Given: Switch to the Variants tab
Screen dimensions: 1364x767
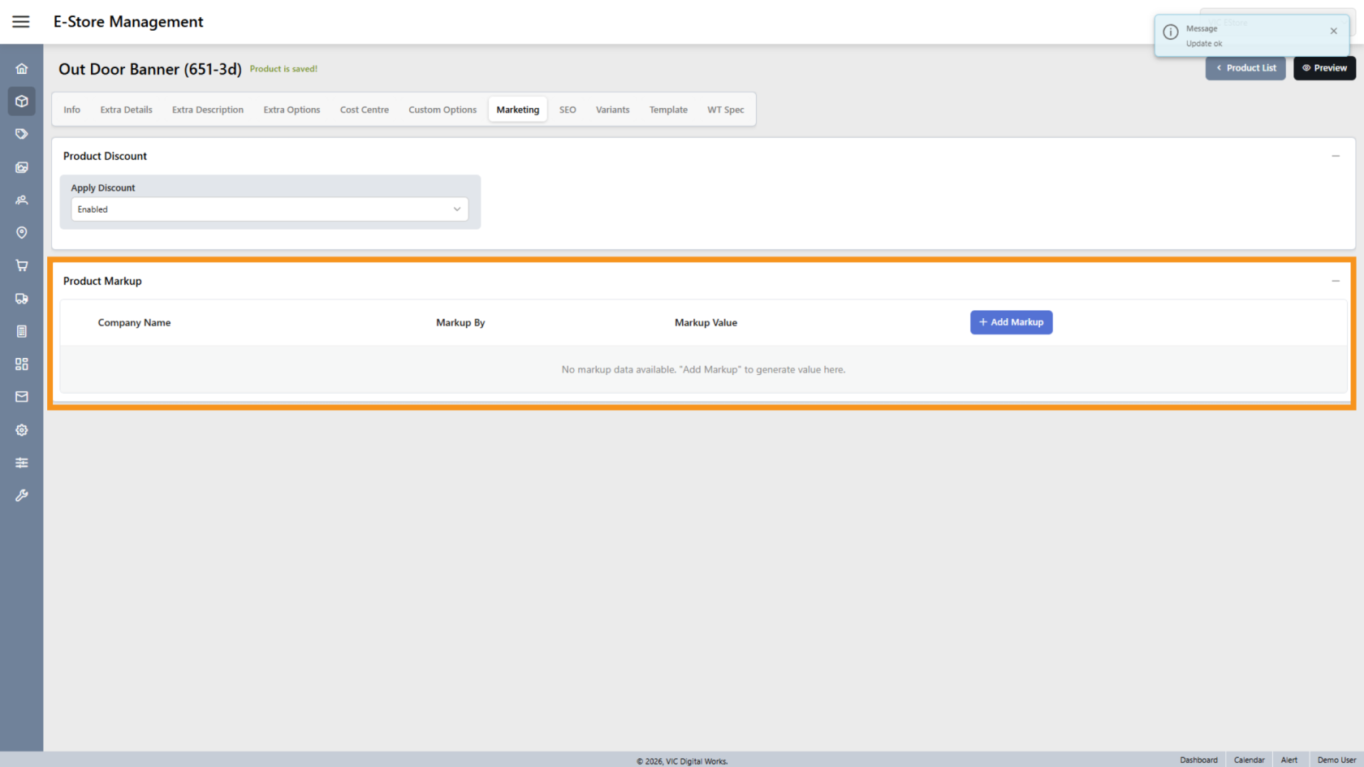Looking at the screenshot, I should tap(612, 110).
